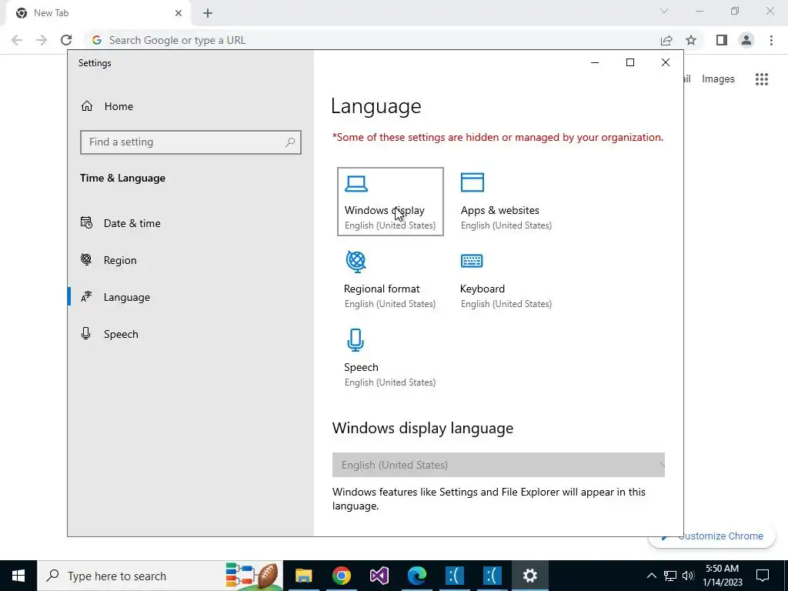This screenshot has height=591, width=788.
Task: Open the Chrome tab search chevron
Action: 664,11
